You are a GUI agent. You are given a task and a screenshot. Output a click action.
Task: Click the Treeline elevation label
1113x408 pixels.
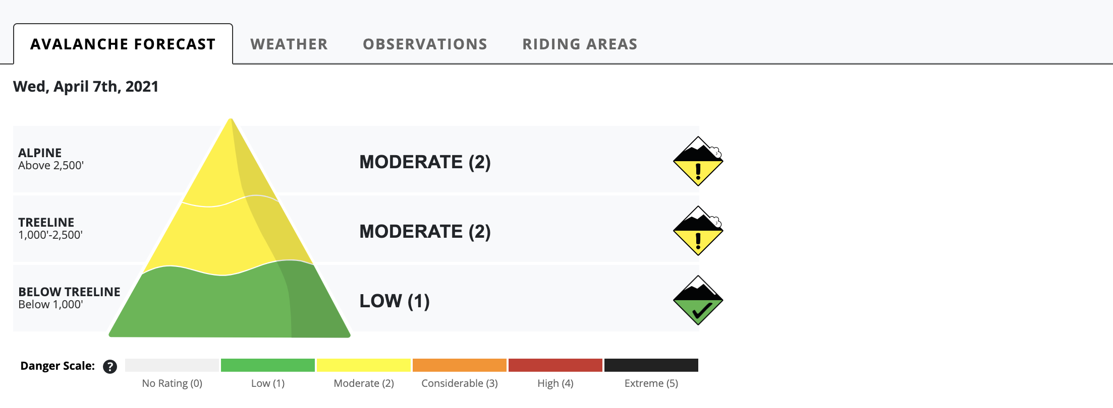click(50, 229)
